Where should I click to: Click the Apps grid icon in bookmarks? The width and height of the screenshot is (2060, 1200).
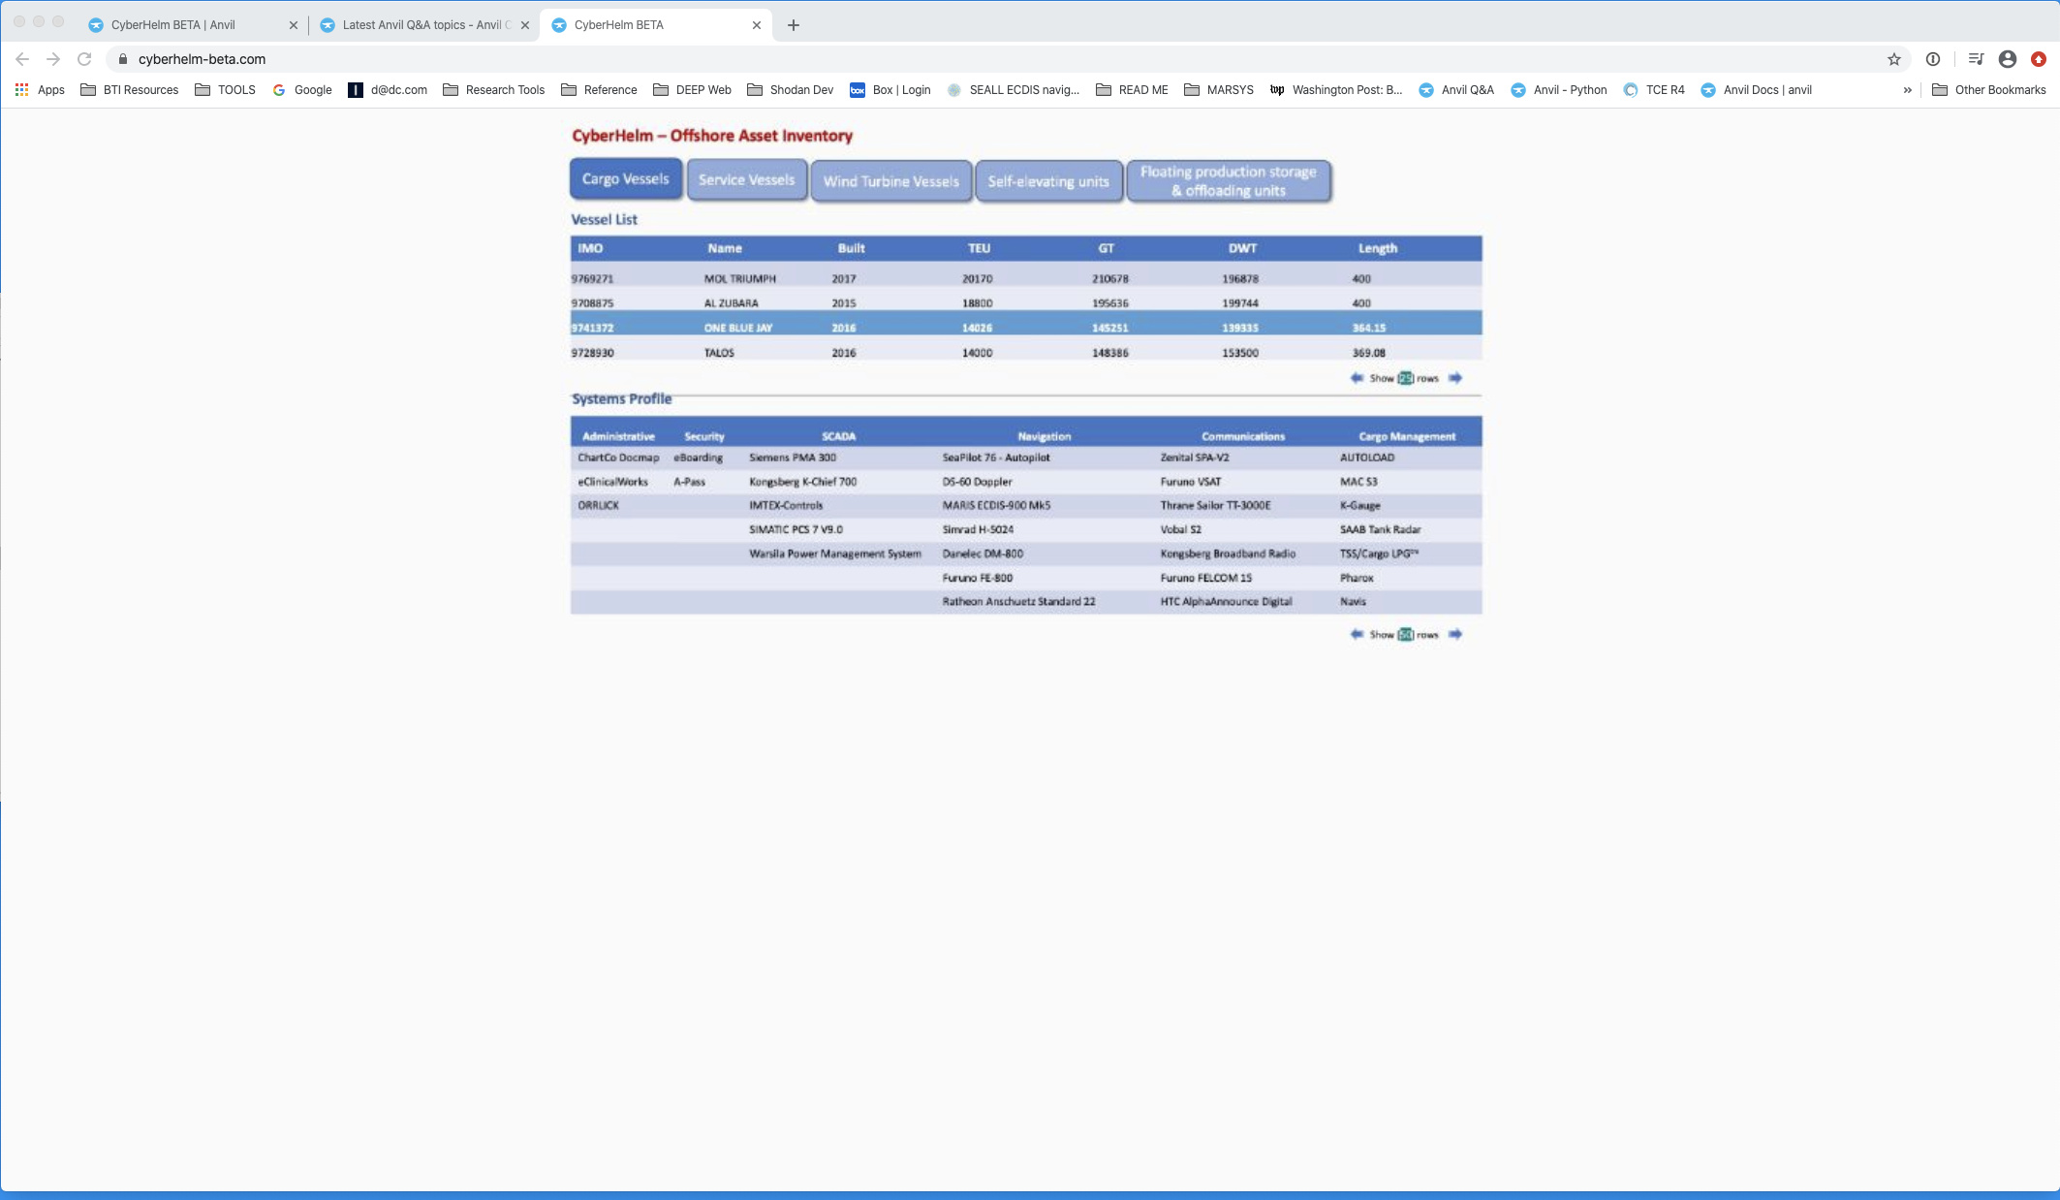(21, 89)
